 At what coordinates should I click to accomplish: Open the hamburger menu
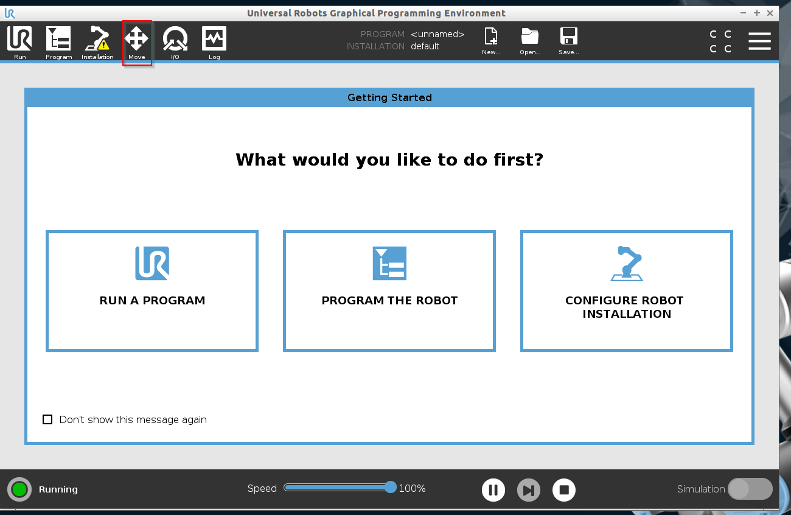pyautogui.click(x=759, y=41)
